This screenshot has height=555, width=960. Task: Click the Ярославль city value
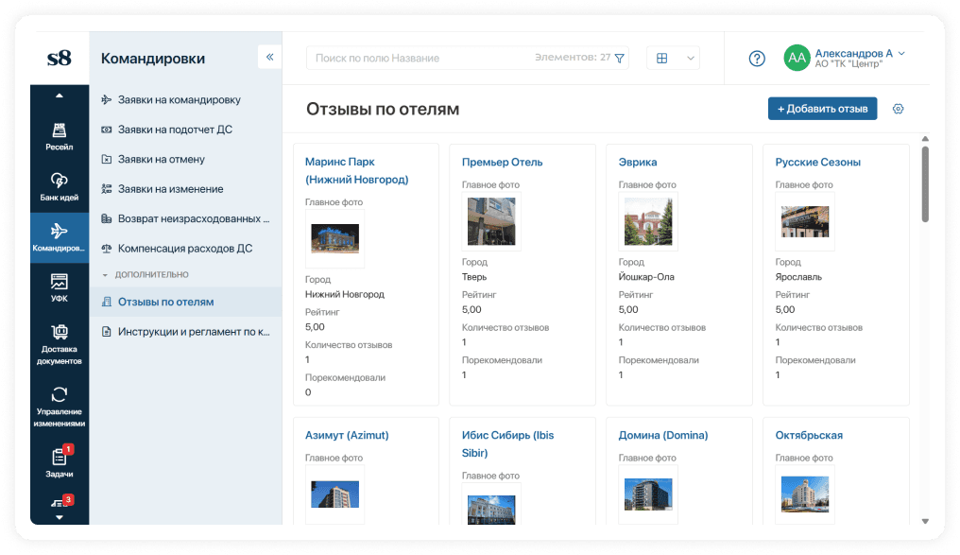point(798,277)
